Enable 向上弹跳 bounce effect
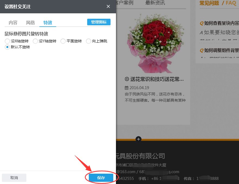 coord(88,41)
